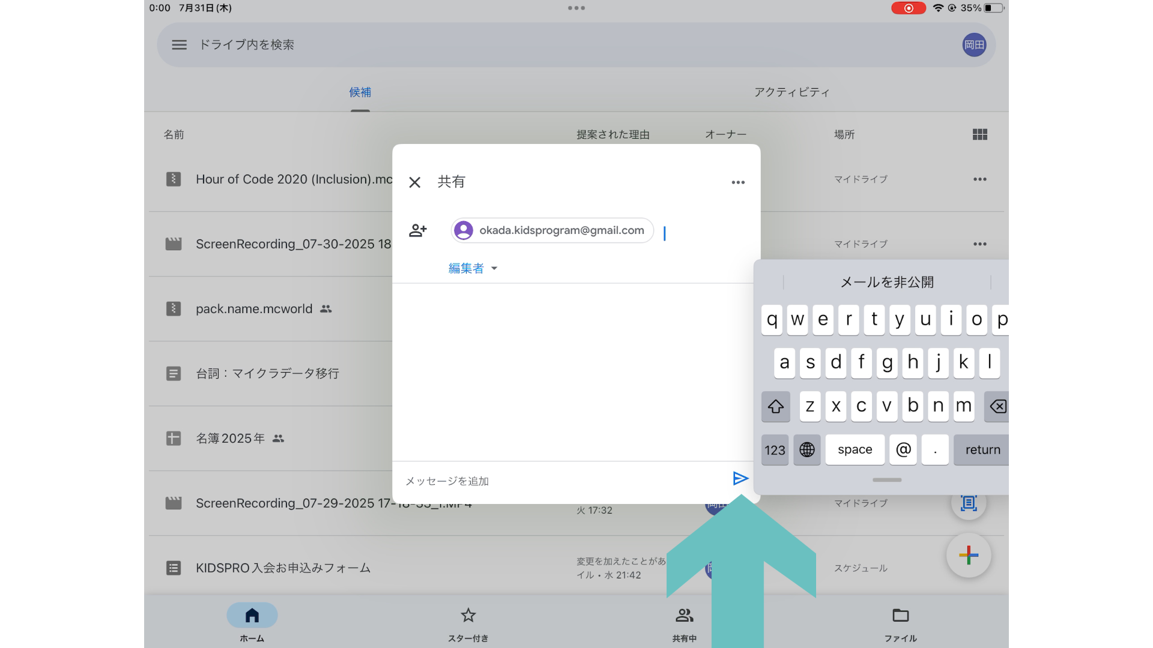This screenshot has width=1153, height=648.
Task: Open share dialog more options menu
Action: (x=738, y=182)
